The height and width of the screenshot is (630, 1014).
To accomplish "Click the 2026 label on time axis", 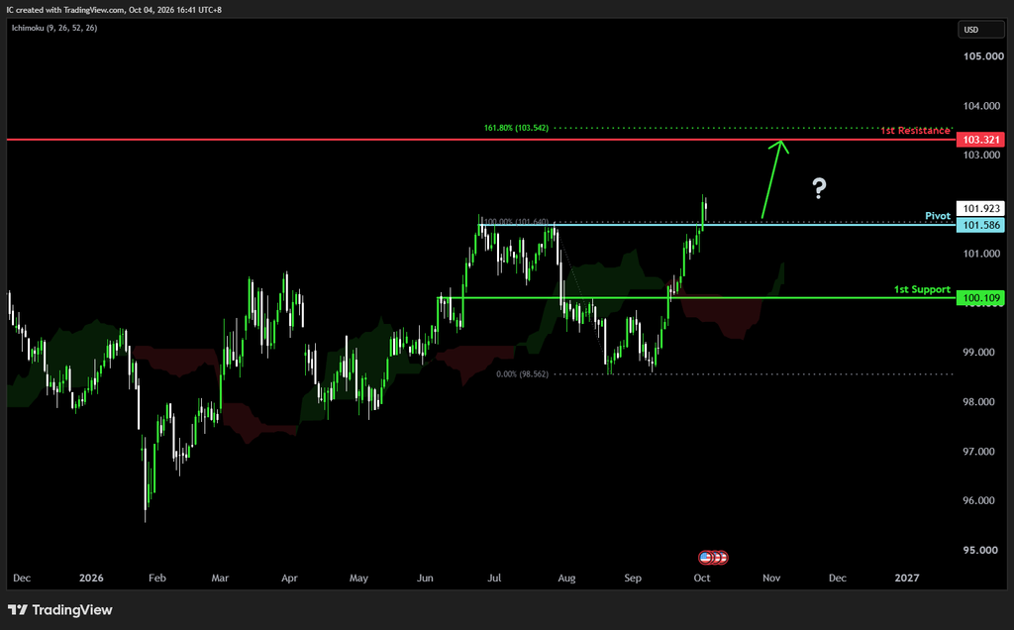I will 91,578.
